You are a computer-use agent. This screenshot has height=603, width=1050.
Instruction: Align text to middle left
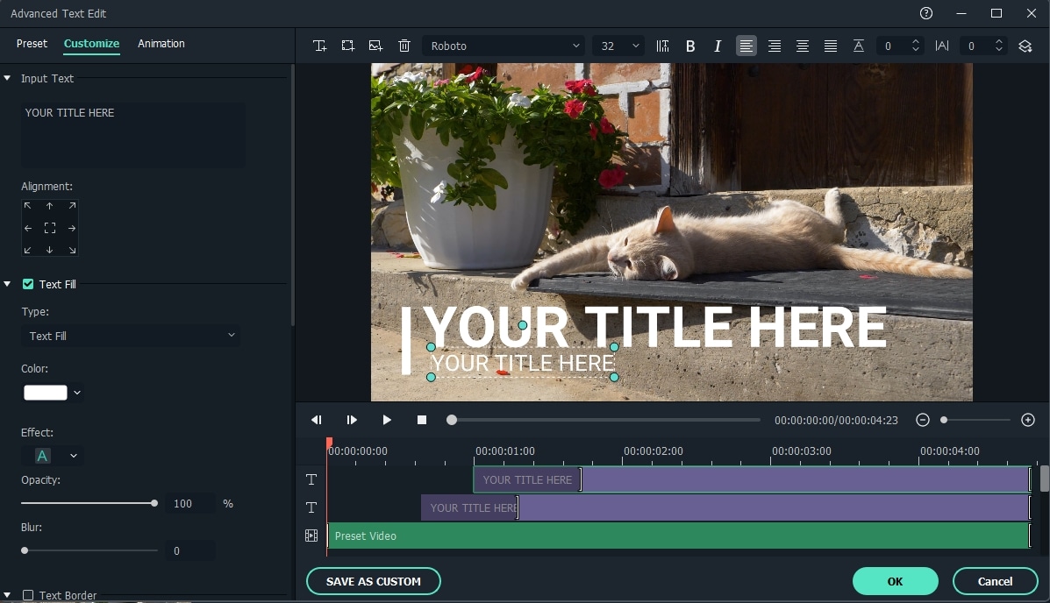pyautogui.click(x=27, y=228)
